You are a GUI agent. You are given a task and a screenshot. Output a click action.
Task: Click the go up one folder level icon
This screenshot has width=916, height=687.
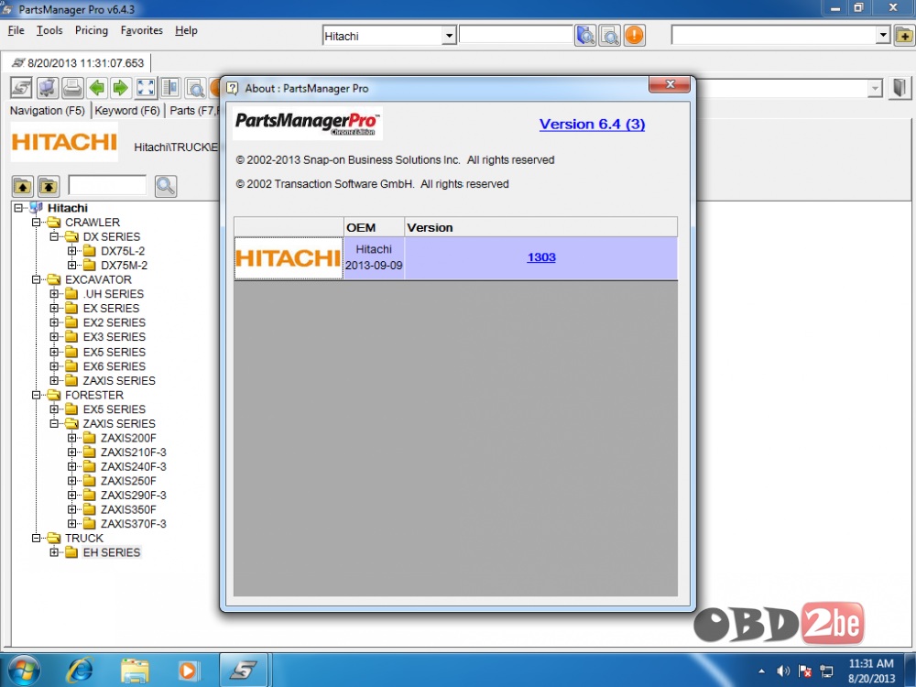coord(23,186)
